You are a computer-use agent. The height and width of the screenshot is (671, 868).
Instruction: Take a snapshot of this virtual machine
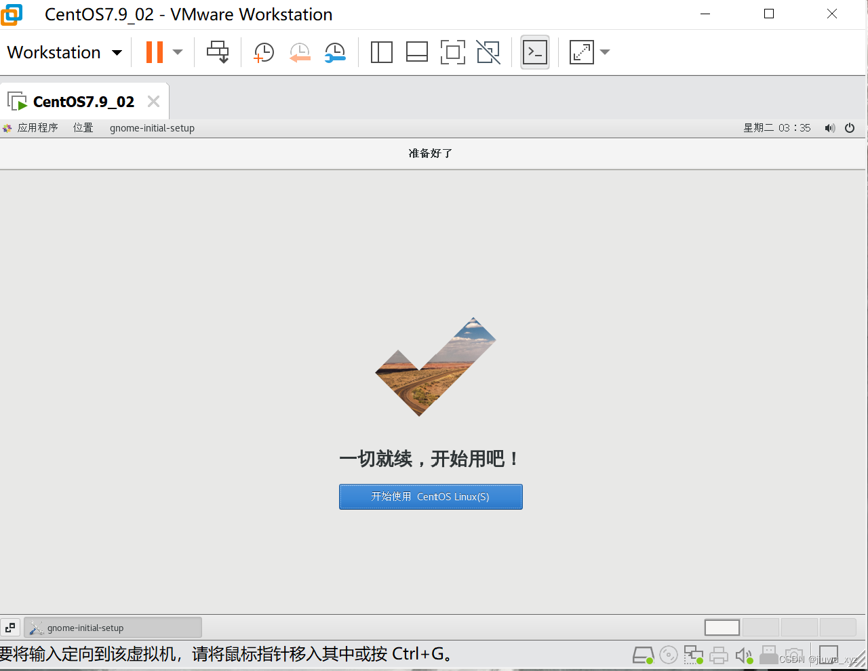(263, 52)
